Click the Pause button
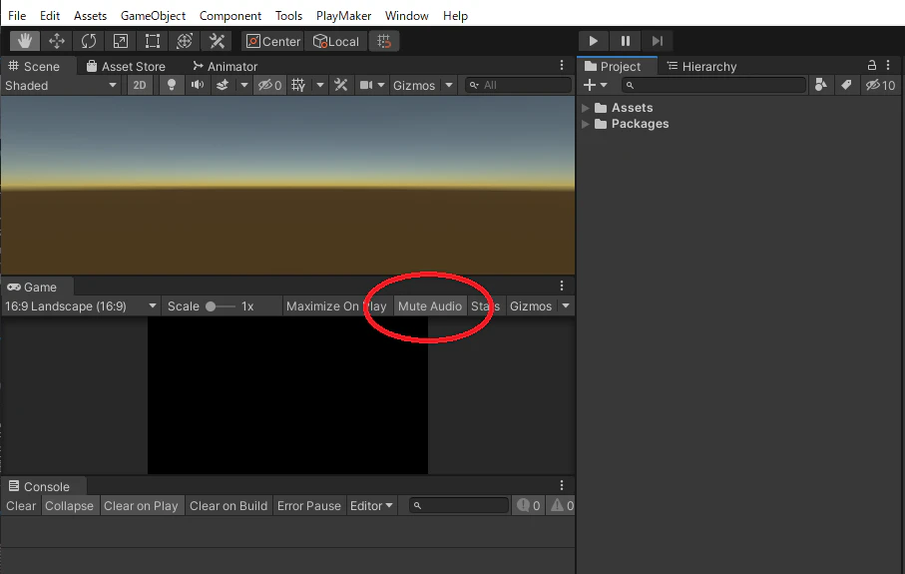The height and width of the screenshot is (574, 905). (x=625, y=41)
